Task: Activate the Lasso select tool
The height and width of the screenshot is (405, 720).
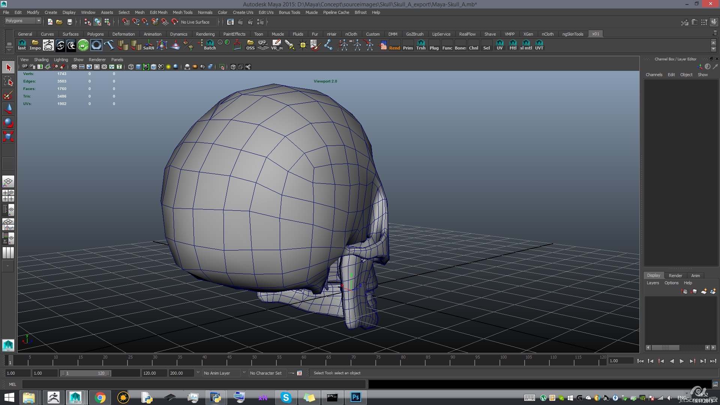Action: click(x=8, y=81)
